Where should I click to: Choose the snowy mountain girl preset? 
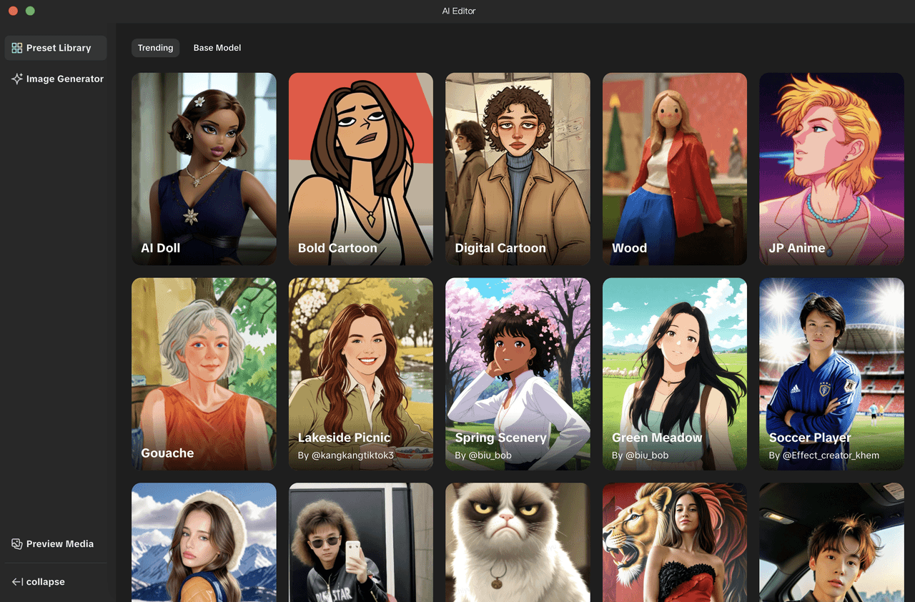pyautogui.click(x=204, y=543)
